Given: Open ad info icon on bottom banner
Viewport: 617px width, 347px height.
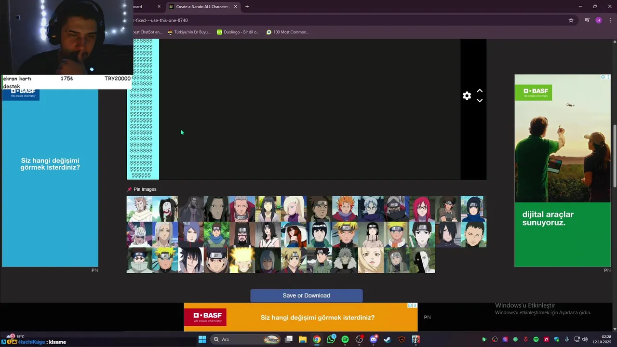Looking at the screenshot, I should [410, 306].
